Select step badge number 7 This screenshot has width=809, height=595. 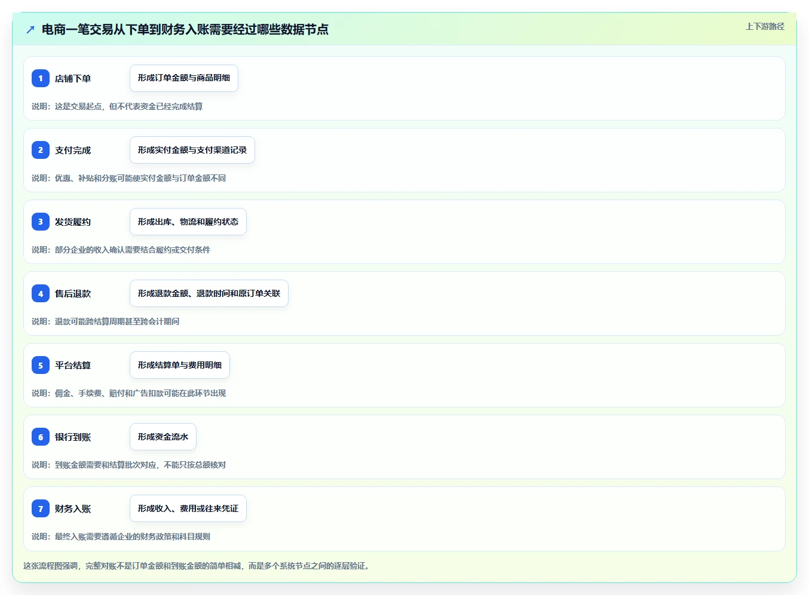(x=41, y=508)
